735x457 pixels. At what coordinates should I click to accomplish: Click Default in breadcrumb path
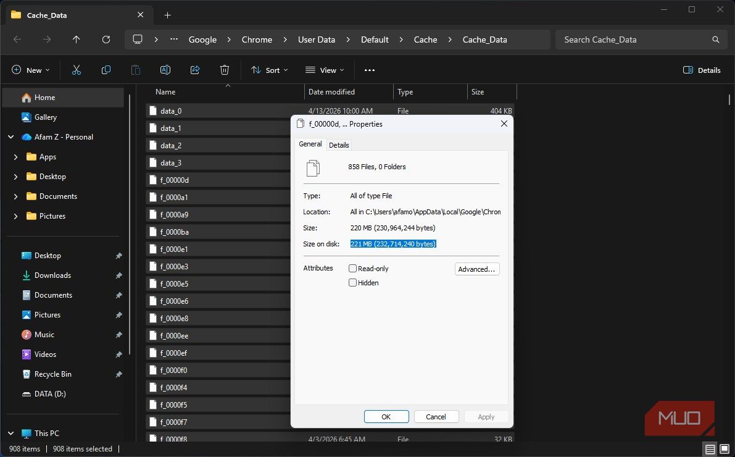tap(375, 40)
